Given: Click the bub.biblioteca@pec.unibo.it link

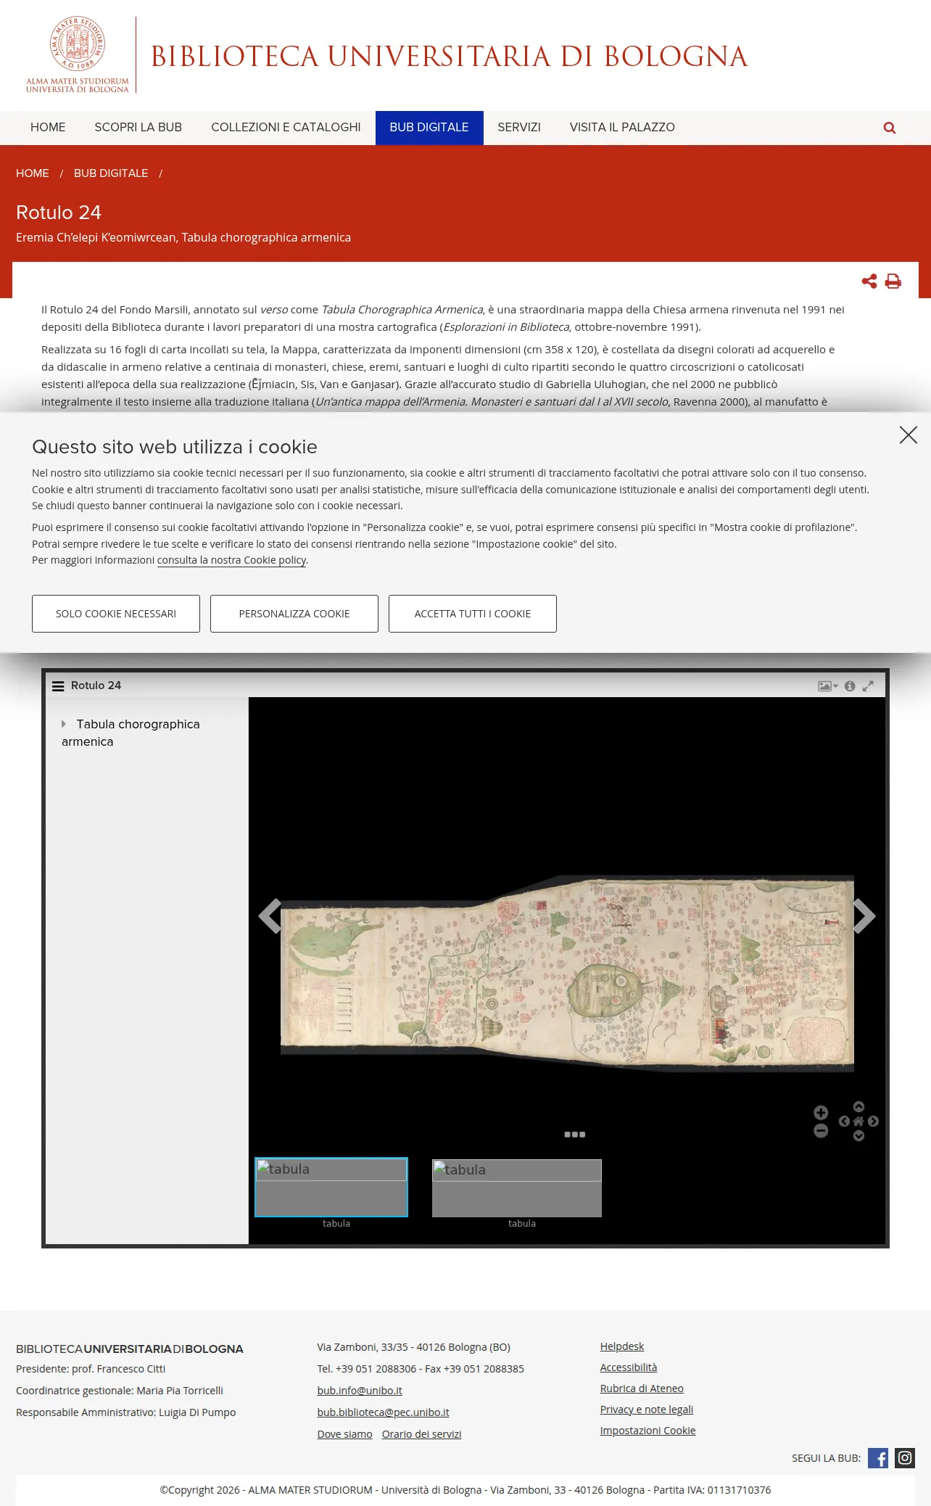Looking at the screenshot, I should [x=383, y=1412].
